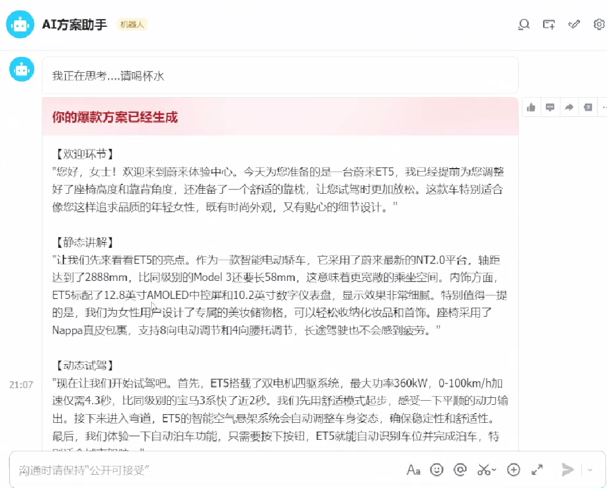Click the plus icon to attach more content
Viewport: 607px width, 488px height.
coord(513,469)
